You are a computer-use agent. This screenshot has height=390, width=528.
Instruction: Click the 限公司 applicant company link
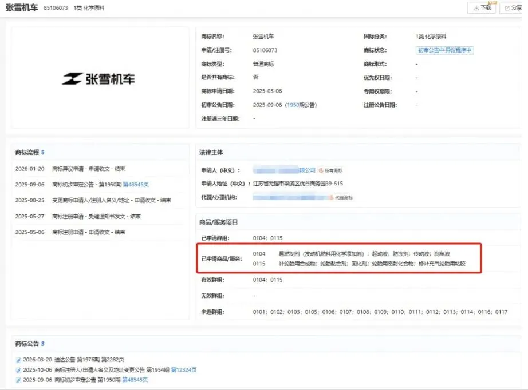coord(308,170)
